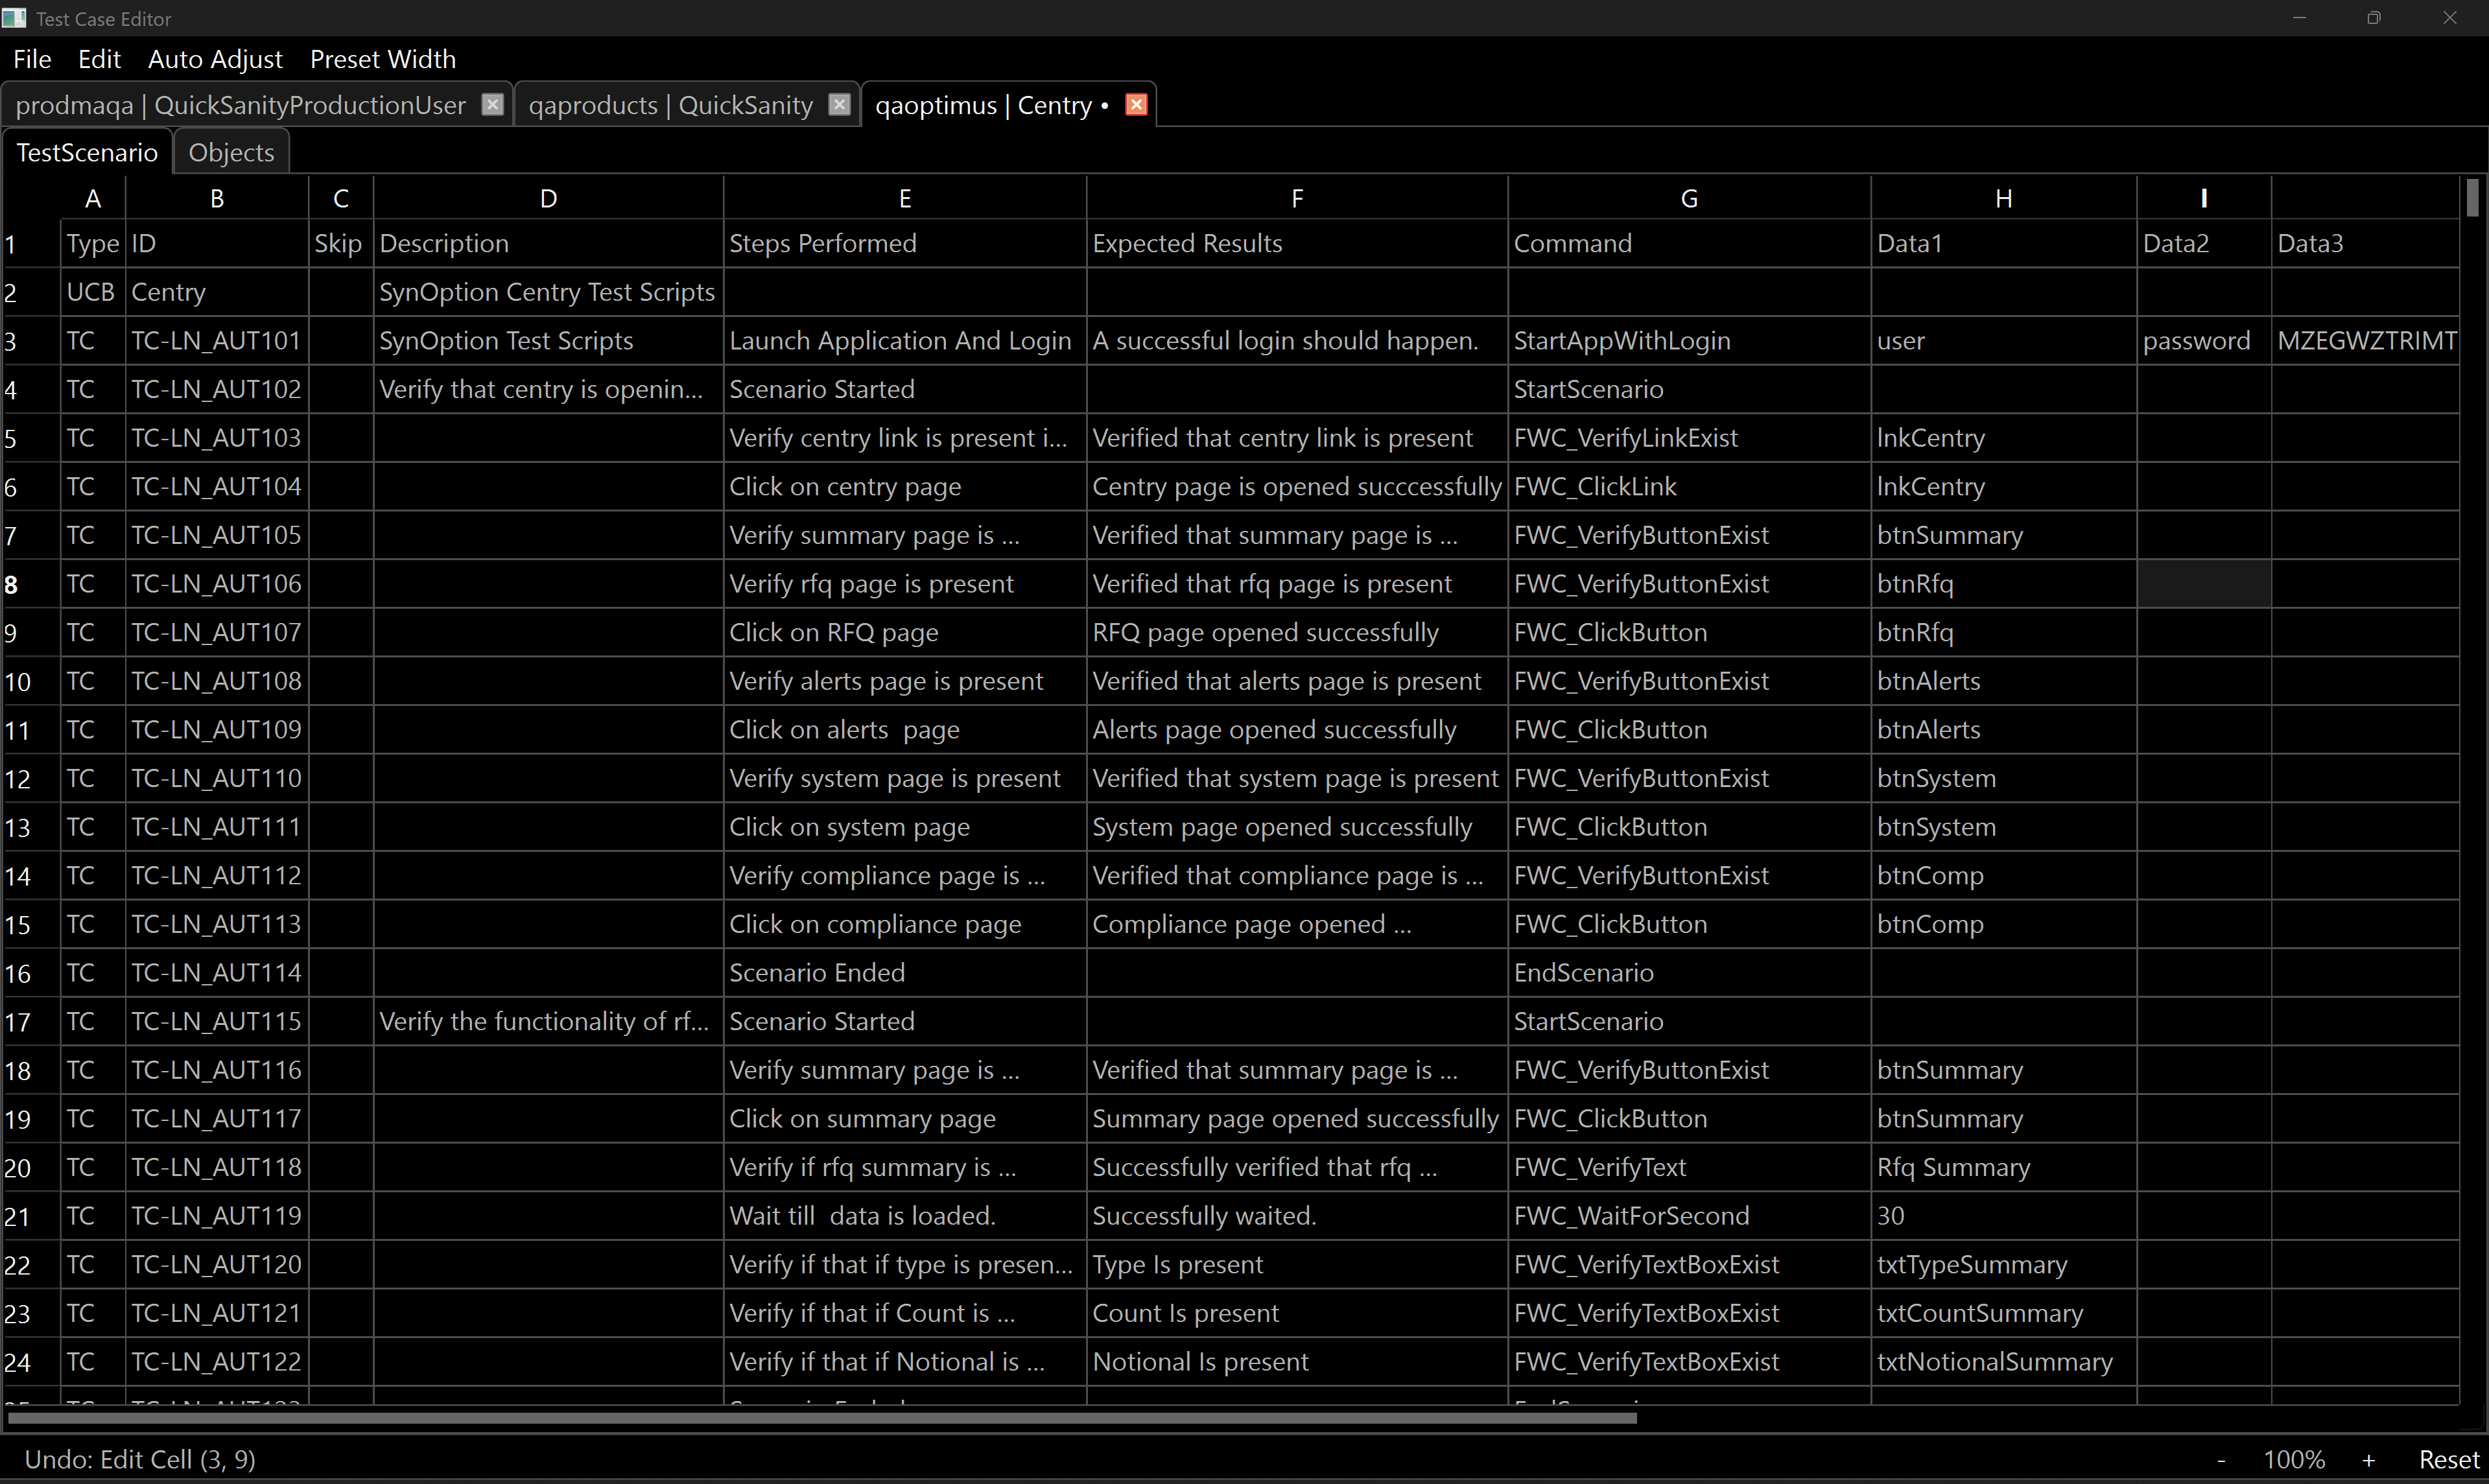Select column G header
The height and width of the screenshot is (1484, 2489).
[1689, 198]
